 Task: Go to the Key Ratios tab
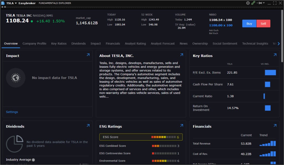click(x=59, y=44)
